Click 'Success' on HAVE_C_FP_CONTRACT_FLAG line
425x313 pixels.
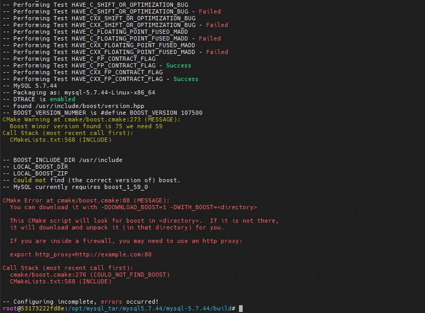[x=179, y=66]
